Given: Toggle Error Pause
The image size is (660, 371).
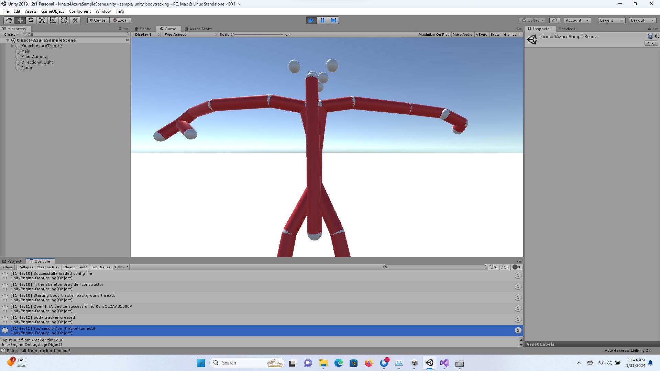Looking at the screenshot, I should coord(100,267).
